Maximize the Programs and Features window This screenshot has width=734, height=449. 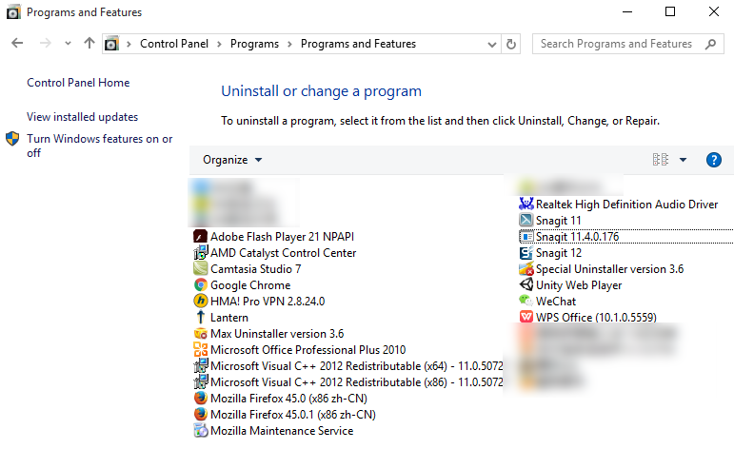(670, 11)
